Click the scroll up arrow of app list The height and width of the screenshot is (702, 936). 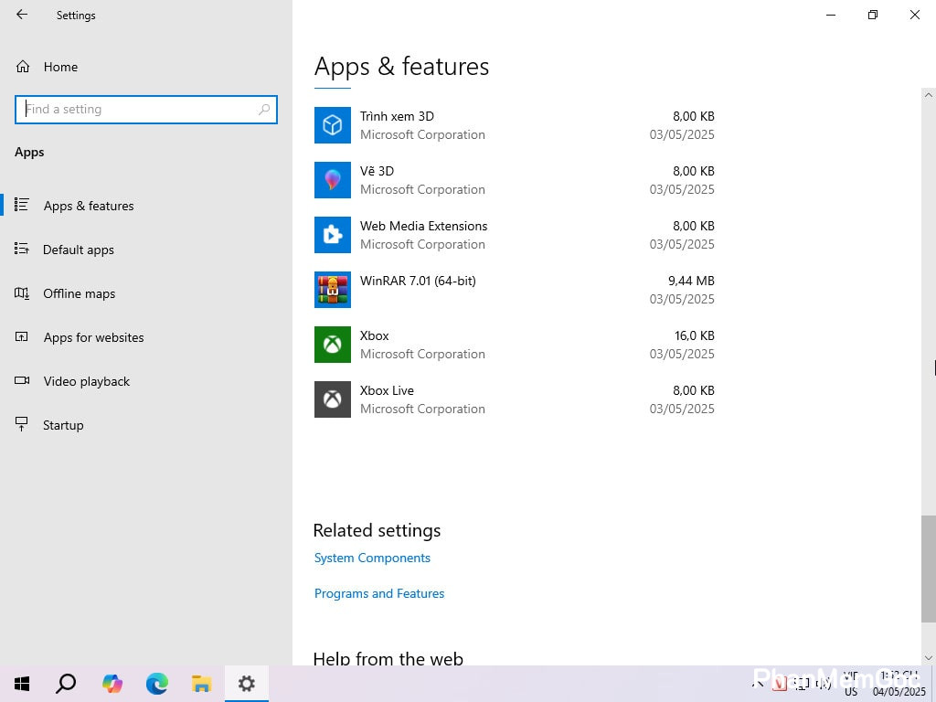(x=929, y=95)
